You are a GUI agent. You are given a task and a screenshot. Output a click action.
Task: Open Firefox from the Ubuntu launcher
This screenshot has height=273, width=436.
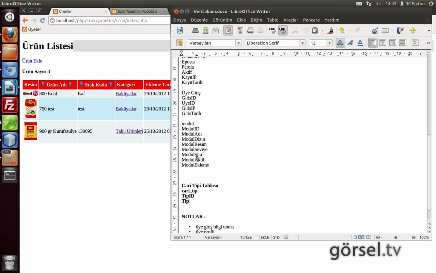tap(10, 34)
